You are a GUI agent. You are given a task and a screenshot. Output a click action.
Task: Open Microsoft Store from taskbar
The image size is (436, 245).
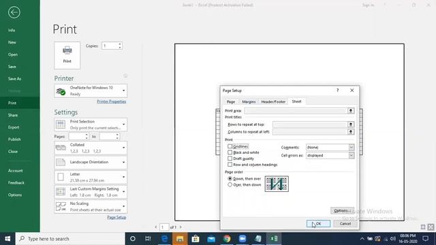coord(196,239)
